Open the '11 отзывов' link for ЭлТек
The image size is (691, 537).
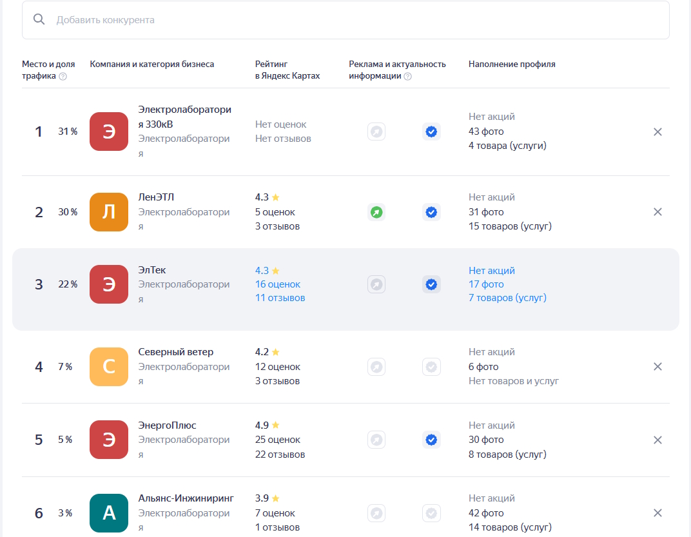280,298
